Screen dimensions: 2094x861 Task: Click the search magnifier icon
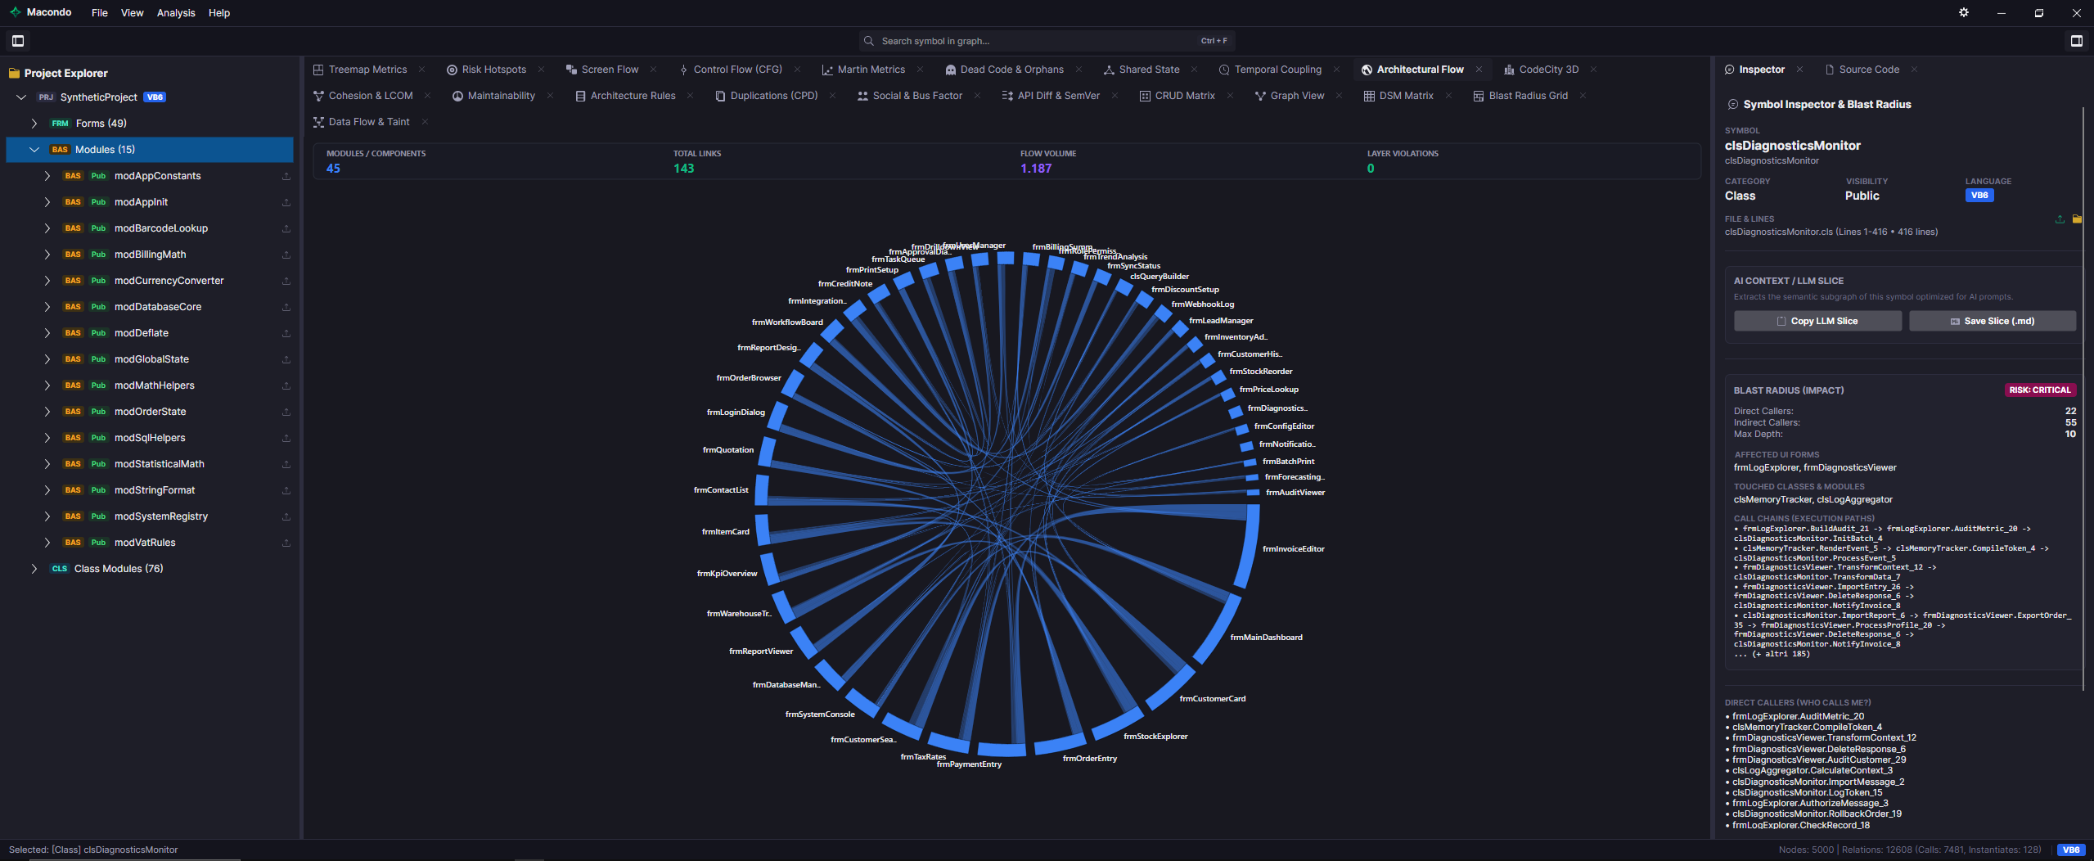pyautogui.click(x=869, y=41)
